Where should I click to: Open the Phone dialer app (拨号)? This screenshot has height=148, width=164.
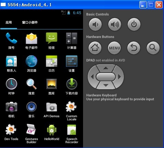click(11, 41)
